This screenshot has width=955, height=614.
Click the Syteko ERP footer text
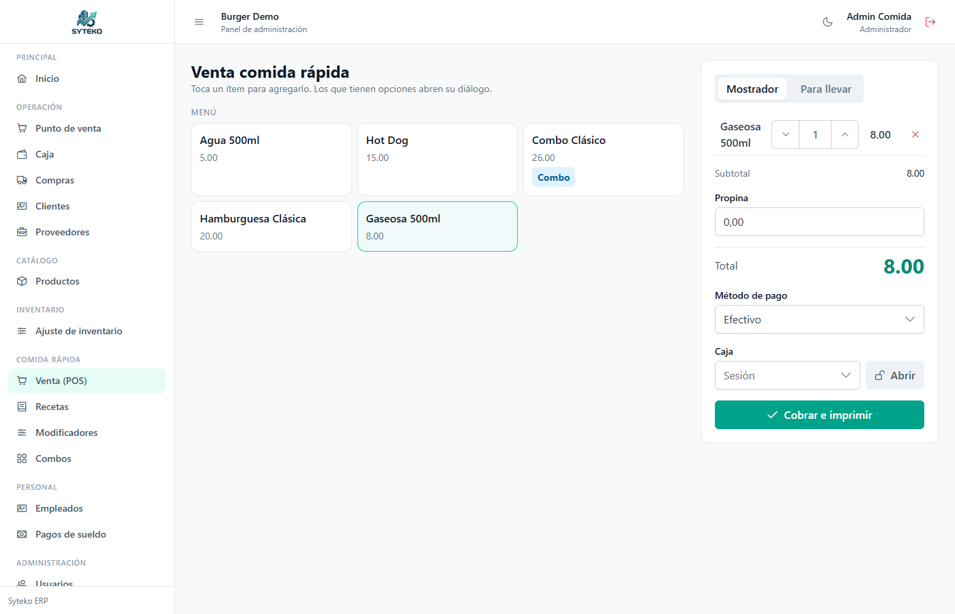click(x=28, y=601)
